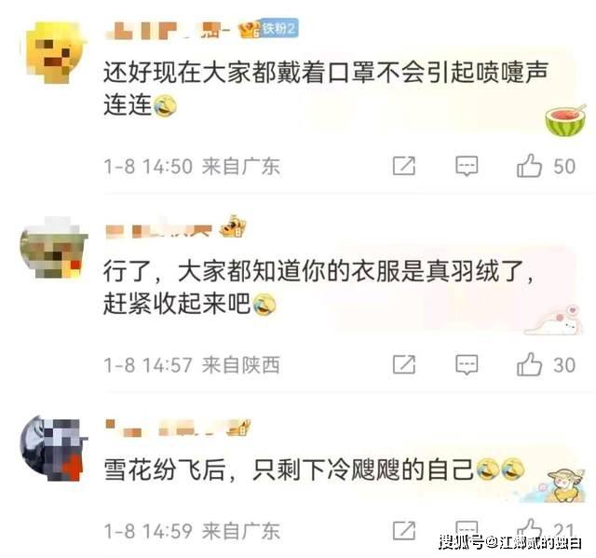Like the 雪花纷飞 comment with 21 likes
Viewport: 596px width, 558px height.
coord(529,529)
